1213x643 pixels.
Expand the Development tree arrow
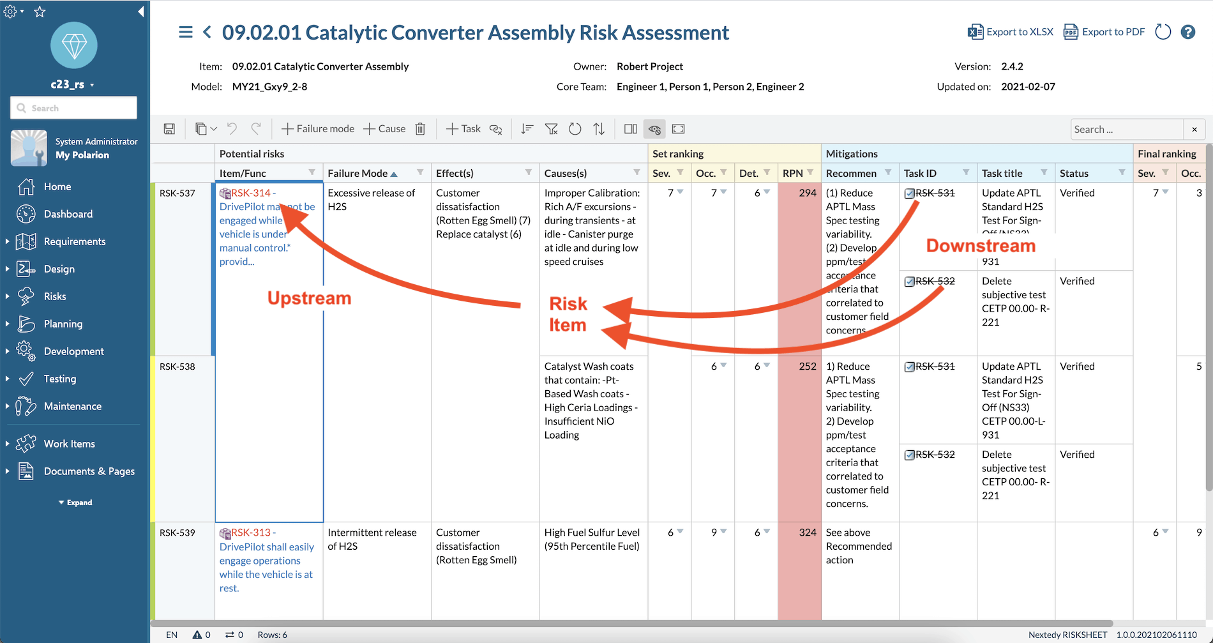(x=7, y=351)
